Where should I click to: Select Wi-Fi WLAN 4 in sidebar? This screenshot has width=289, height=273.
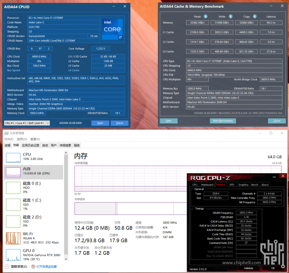tap(33, 238)
